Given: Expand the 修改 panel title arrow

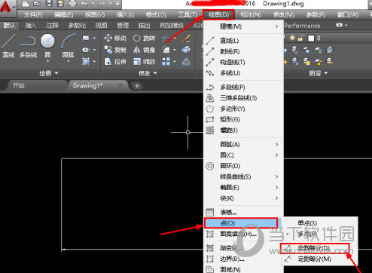Looking at the screenshot, I should point(155,73).
